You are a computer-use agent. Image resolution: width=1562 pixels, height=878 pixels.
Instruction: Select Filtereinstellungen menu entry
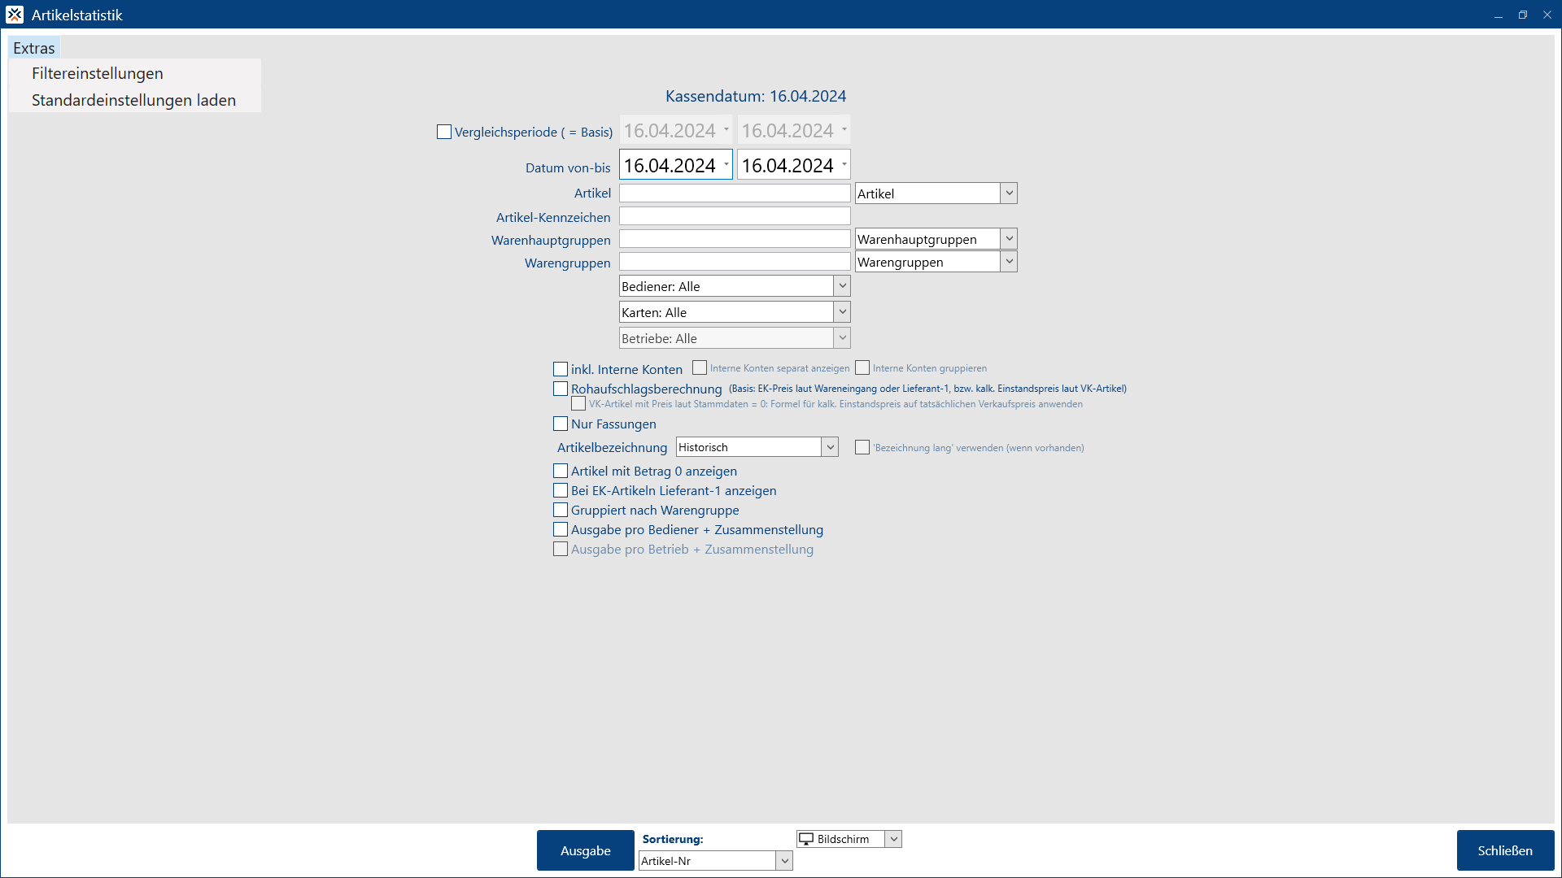click(98, 73)
